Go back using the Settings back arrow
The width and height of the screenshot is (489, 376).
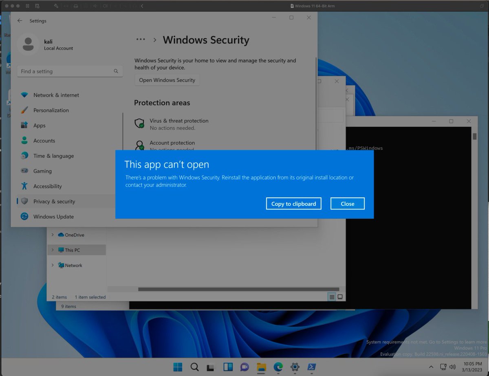[20, 21]
